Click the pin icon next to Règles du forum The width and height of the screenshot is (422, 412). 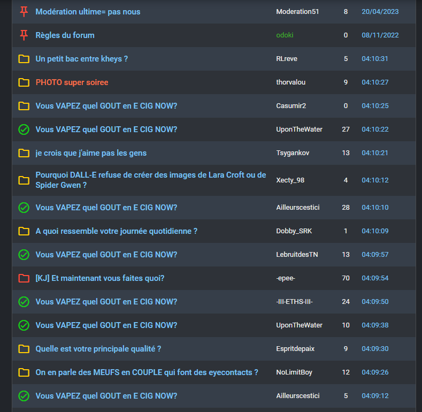(24, 35)
